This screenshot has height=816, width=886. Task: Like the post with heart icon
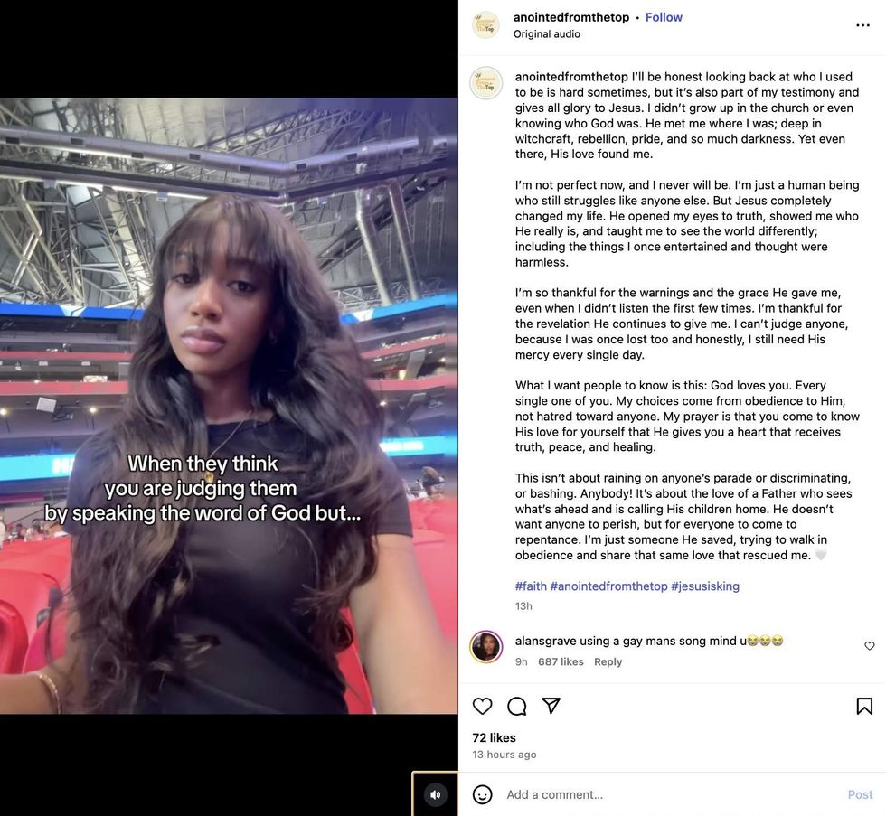(x=482, y=706)
